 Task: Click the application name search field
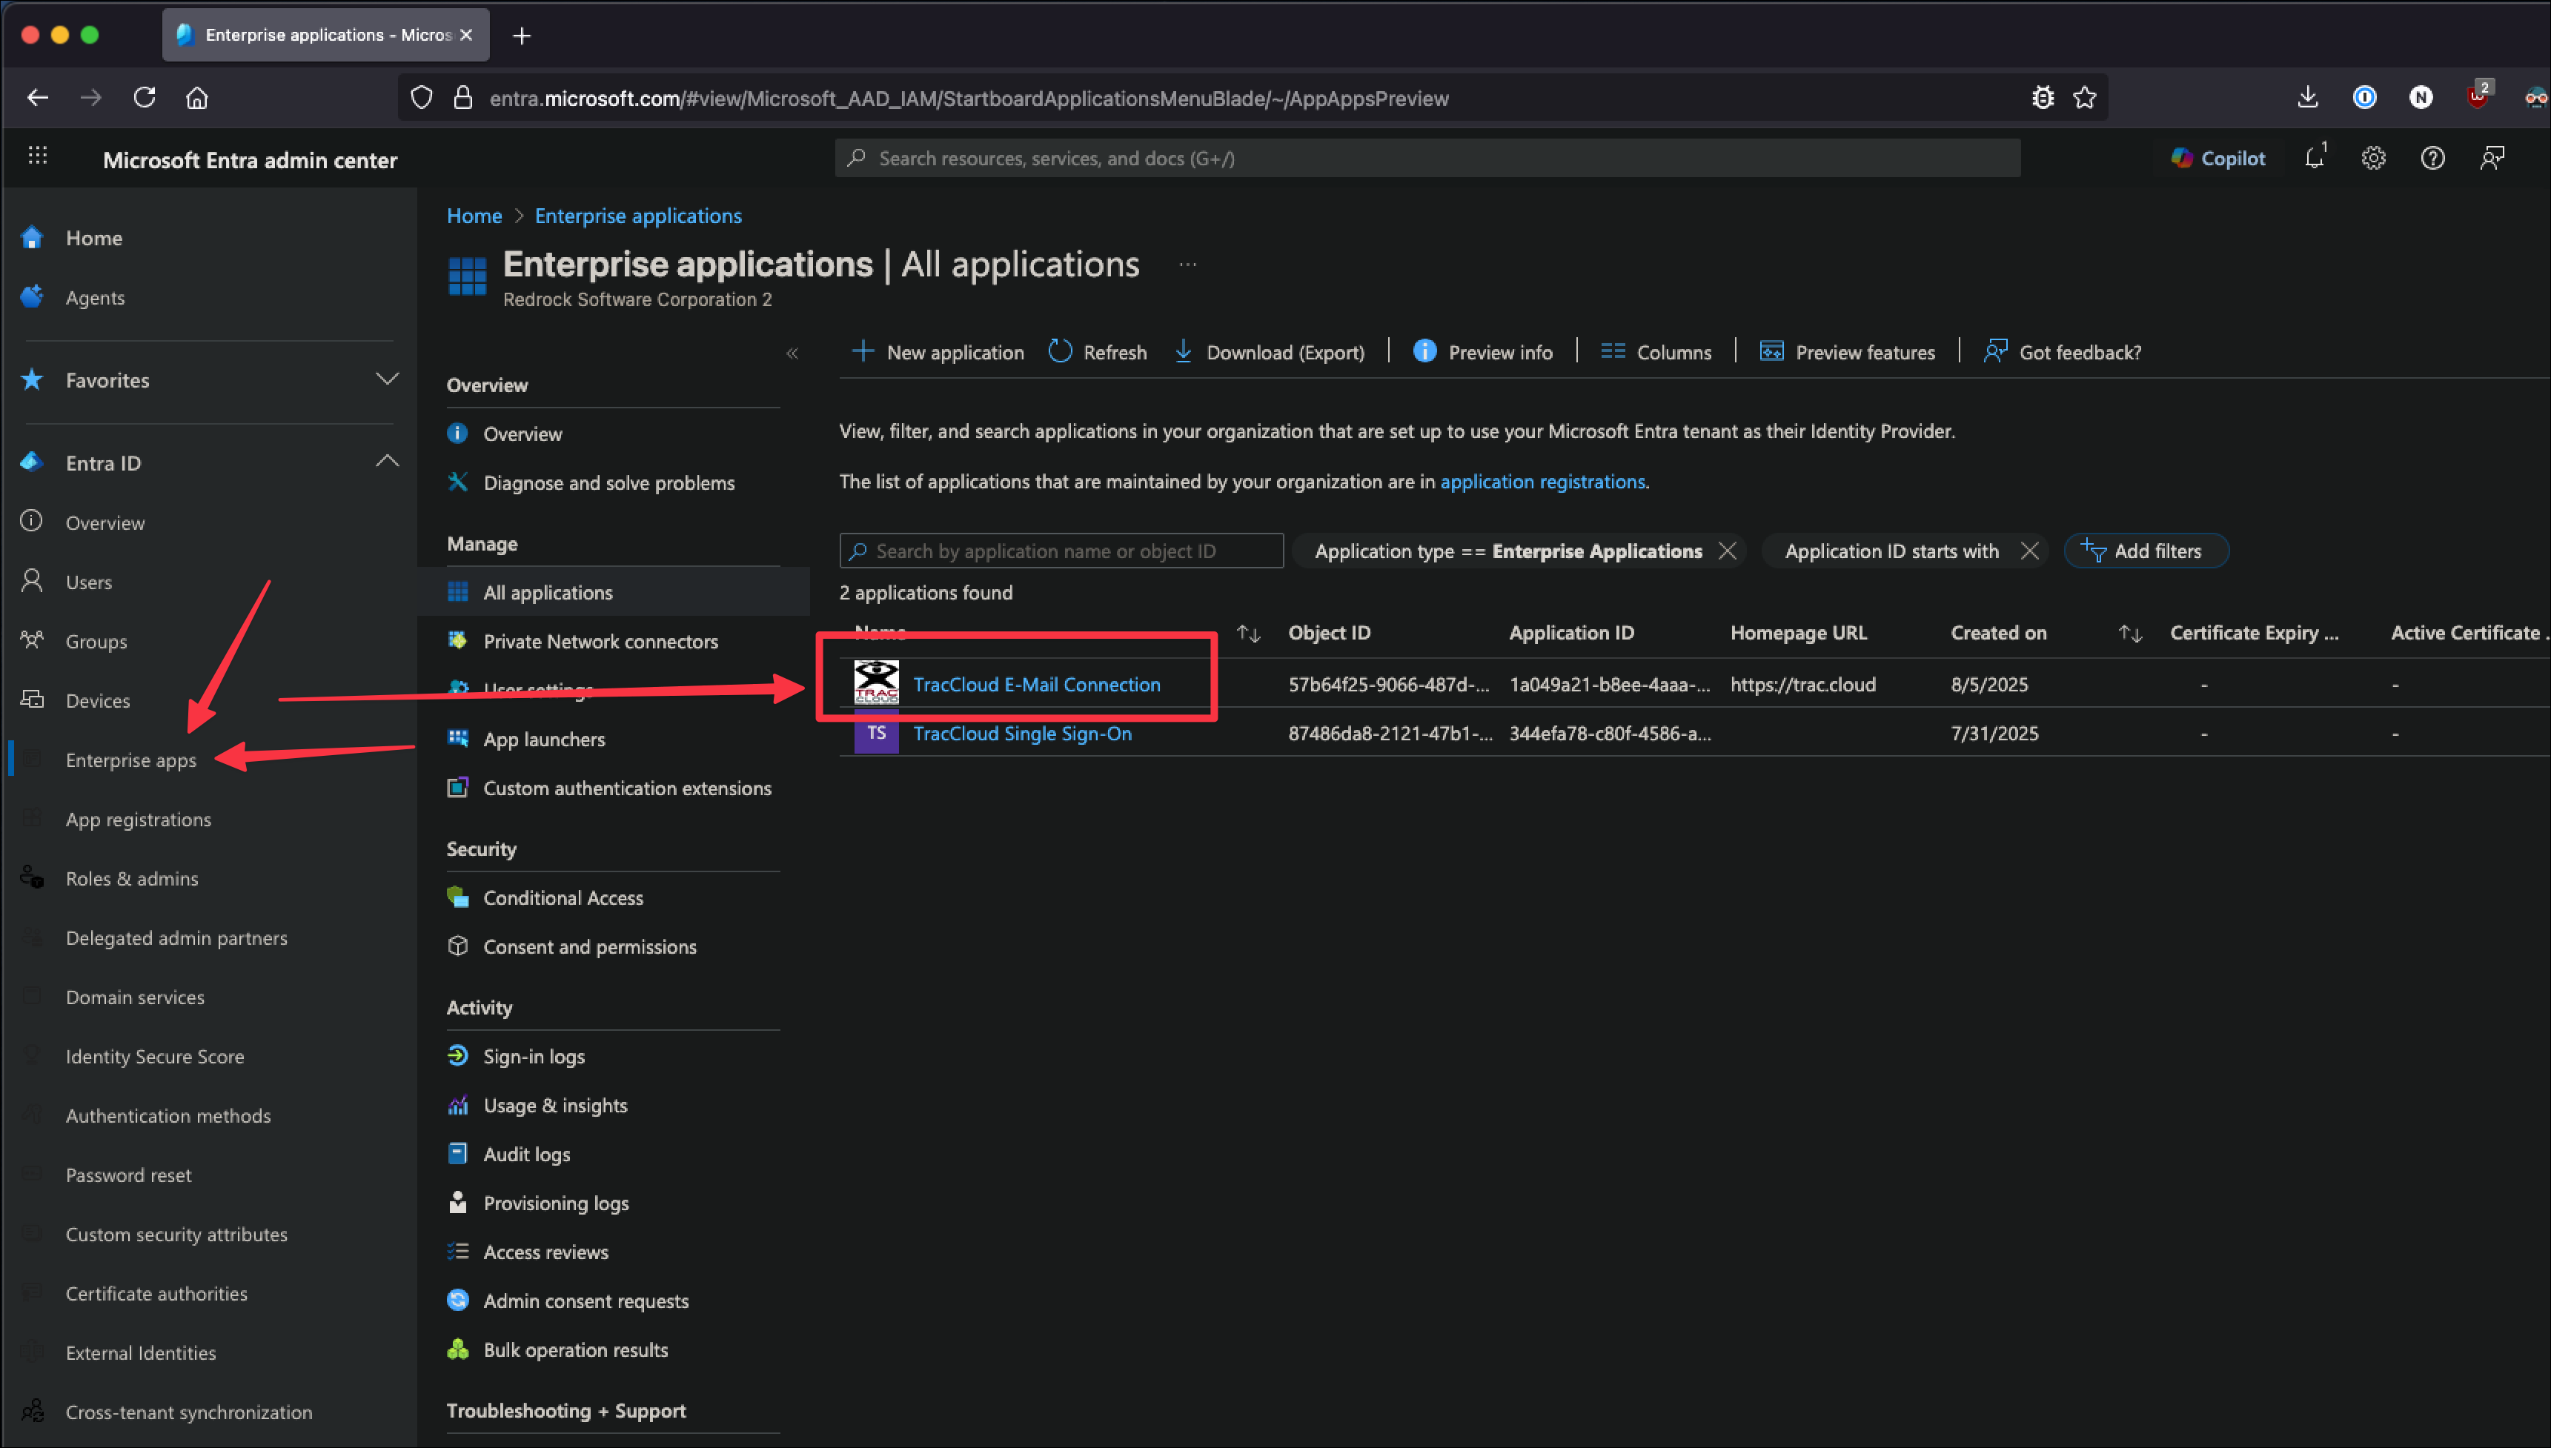[1061, 551]
